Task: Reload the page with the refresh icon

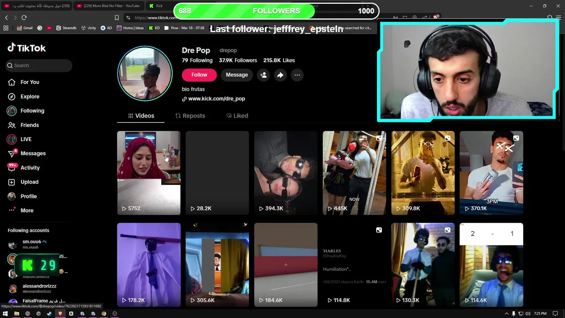Action: (24, 18)
